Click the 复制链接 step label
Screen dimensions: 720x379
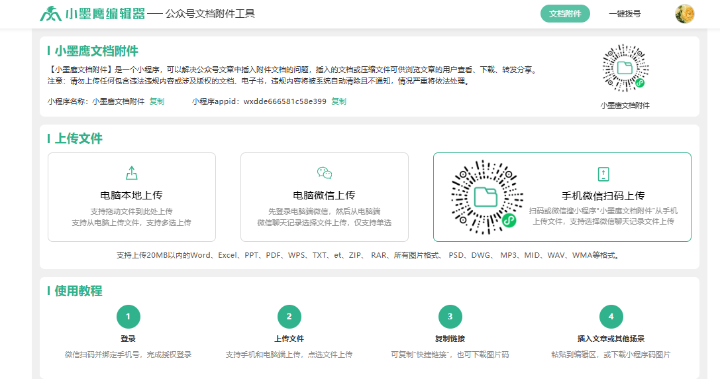[450, 339]
